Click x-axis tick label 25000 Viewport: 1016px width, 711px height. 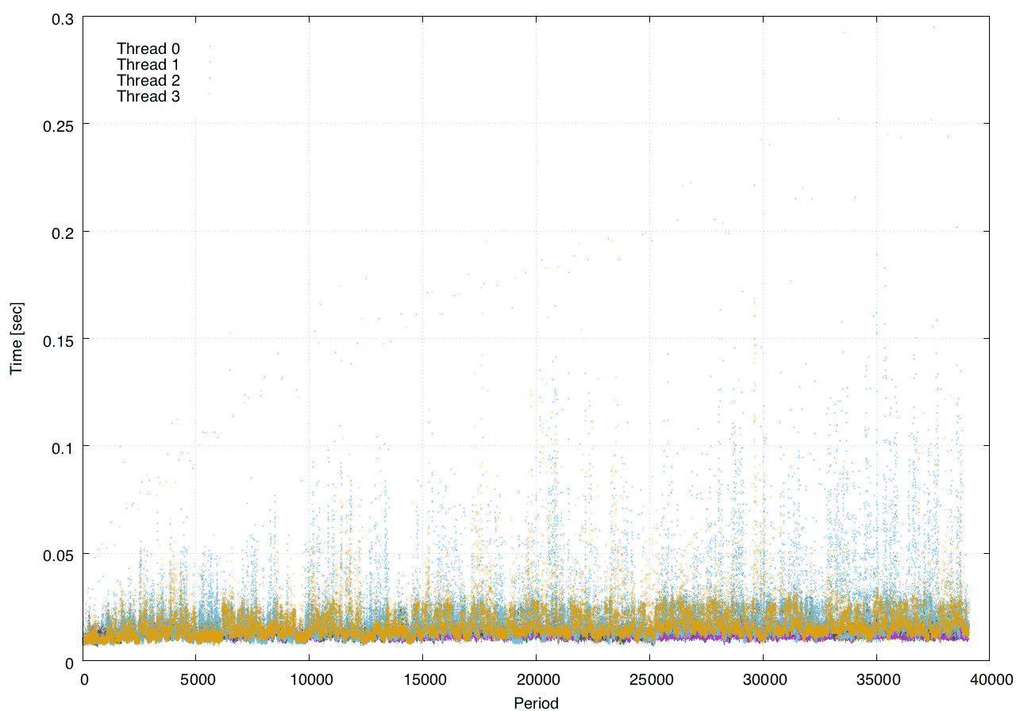(x=649, y=678)
